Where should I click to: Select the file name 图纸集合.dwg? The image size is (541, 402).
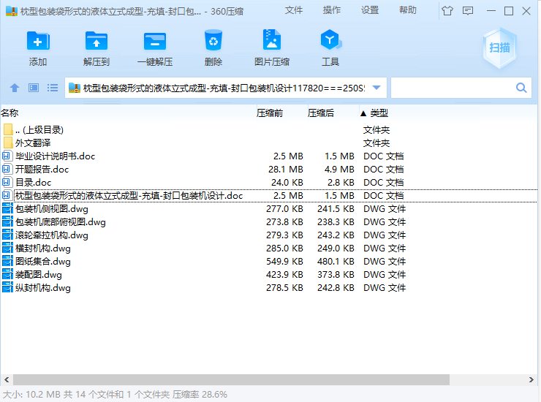(x=43, y=262)
